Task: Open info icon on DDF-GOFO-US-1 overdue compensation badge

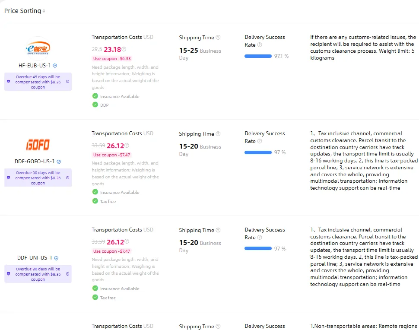Action: (x=68, y=178)
